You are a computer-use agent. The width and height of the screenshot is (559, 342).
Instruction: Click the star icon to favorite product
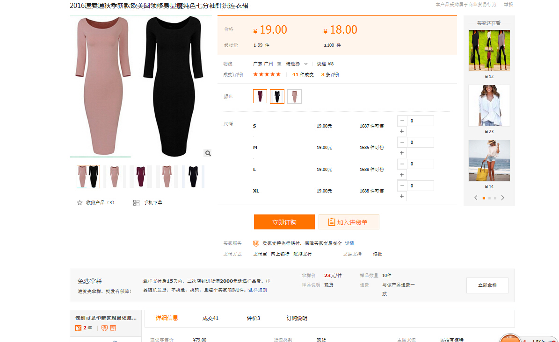(x=80, y=203)
